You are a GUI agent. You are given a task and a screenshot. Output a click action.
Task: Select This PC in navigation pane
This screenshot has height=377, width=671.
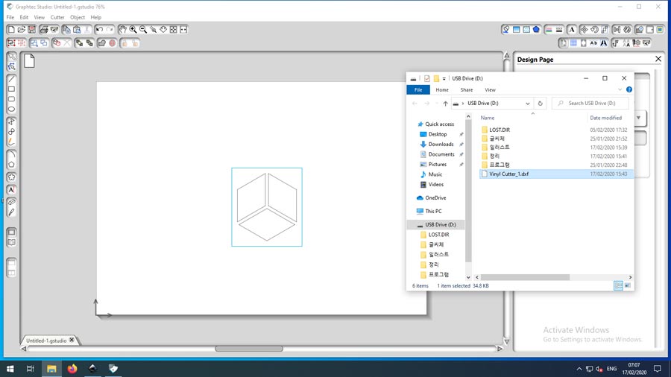click(x=433, y=211)
